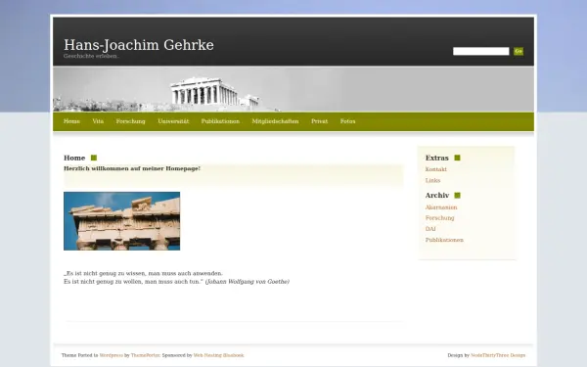The image size is (587, 367).
Task: Click the Hans-Joachim Gehrke site title
Action: [139, 45]
